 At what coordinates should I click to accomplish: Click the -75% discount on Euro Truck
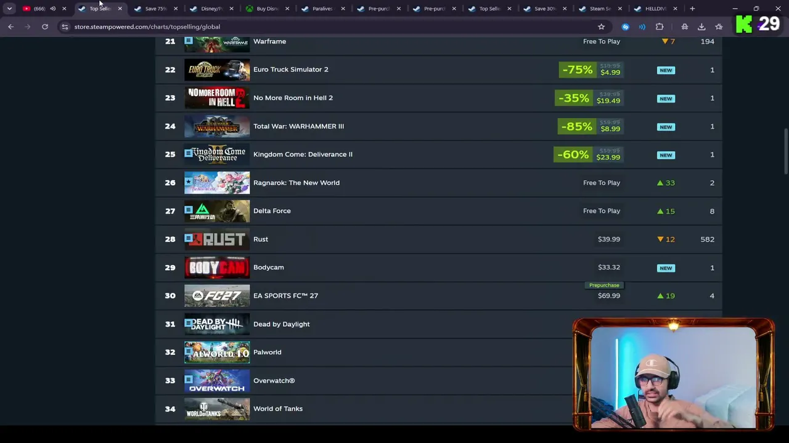click(x=577, y=70)
